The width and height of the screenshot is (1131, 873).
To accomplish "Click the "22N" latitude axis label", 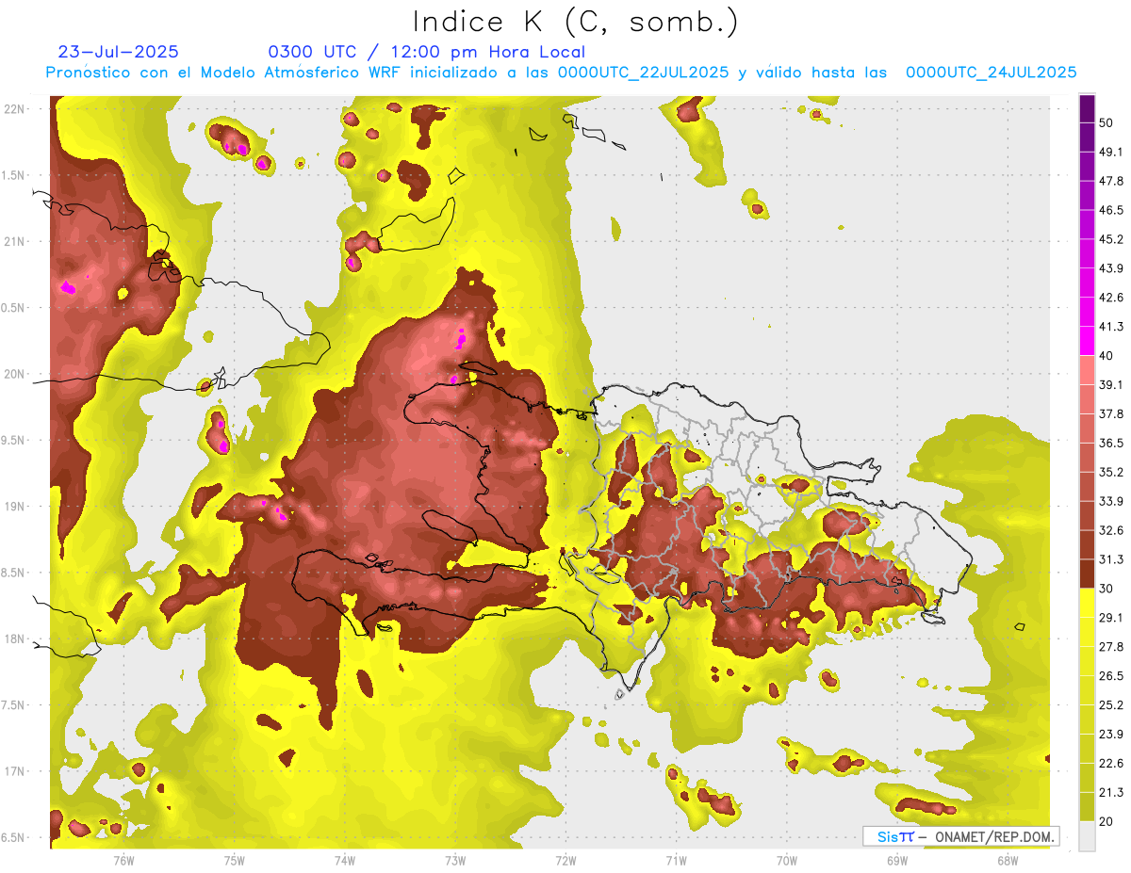I will click(16, 109).
